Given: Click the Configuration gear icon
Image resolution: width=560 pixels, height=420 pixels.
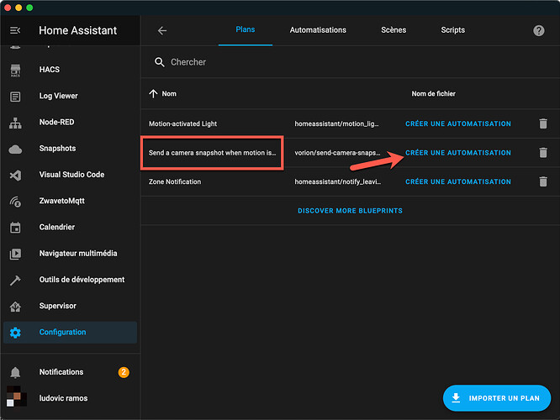Looking at the screenshot, I should [15, 333].
